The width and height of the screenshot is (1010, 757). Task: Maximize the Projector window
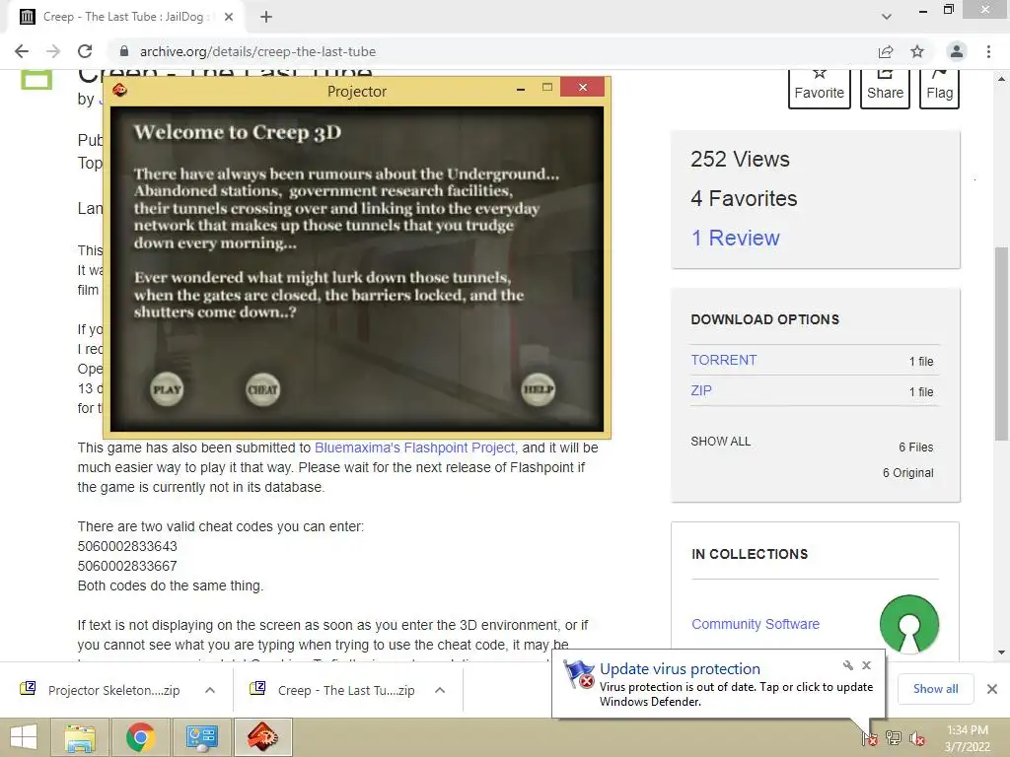coord(546,87)
